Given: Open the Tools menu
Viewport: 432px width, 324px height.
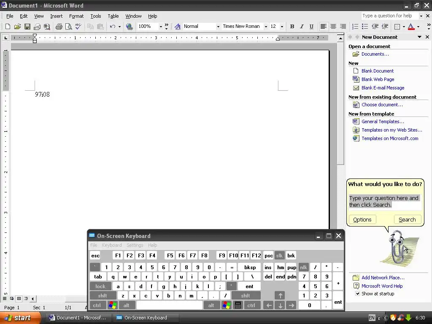Looking at the screenshot, I should [96, 16].
